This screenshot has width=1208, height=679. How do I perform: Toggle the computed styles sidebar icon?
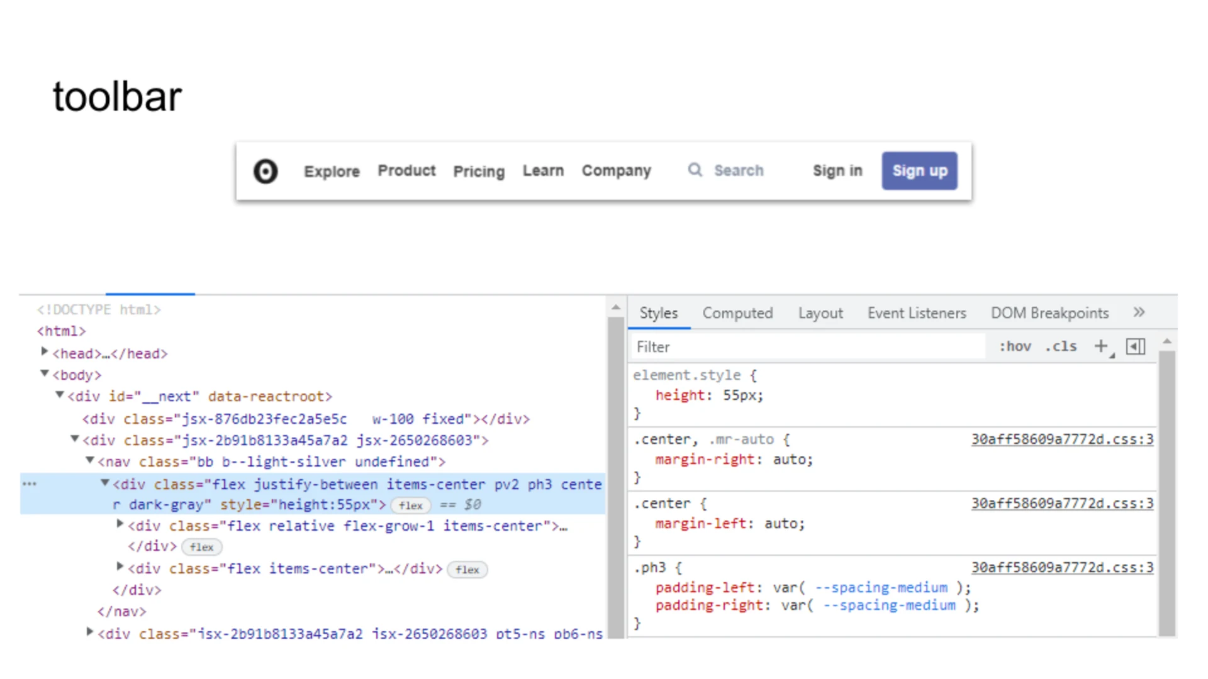(x=1136, y=346)
